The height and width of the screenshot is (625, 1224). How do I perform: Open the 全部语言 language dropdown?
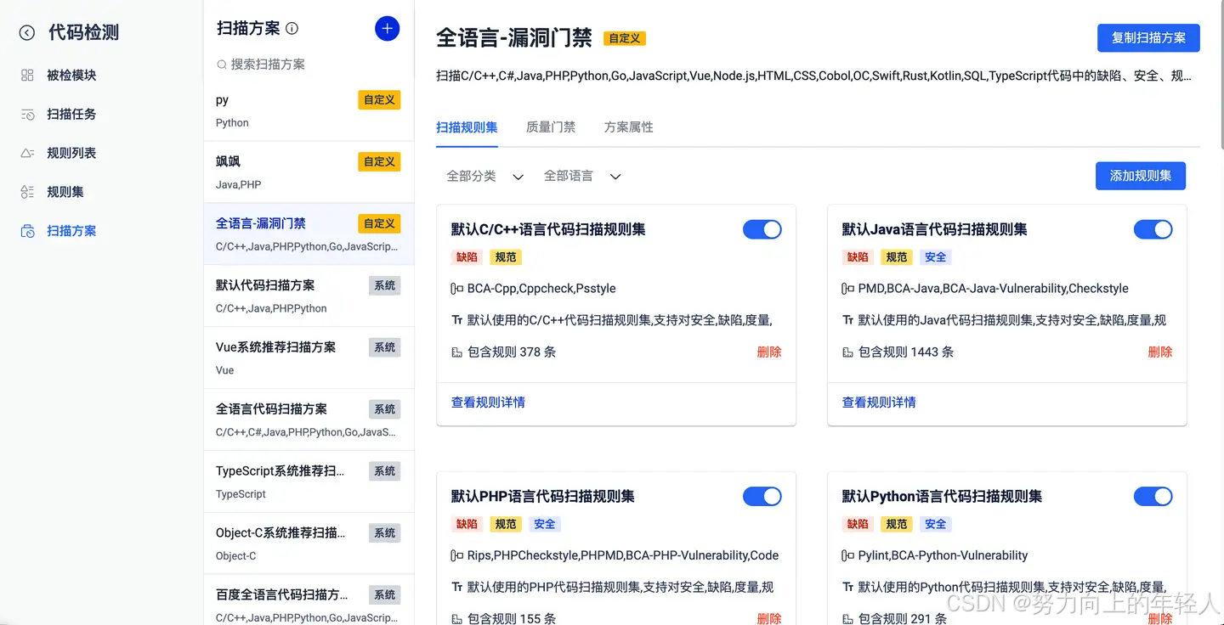[x=582, y=176]
